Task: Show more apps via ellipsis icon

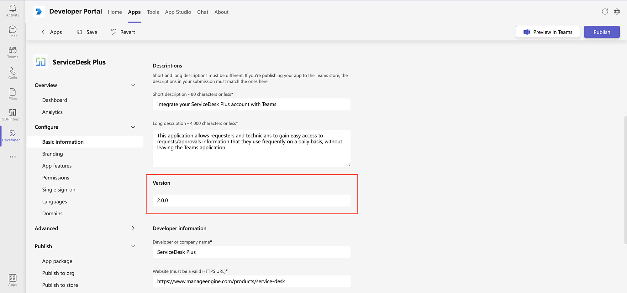Action: point(13,157)
